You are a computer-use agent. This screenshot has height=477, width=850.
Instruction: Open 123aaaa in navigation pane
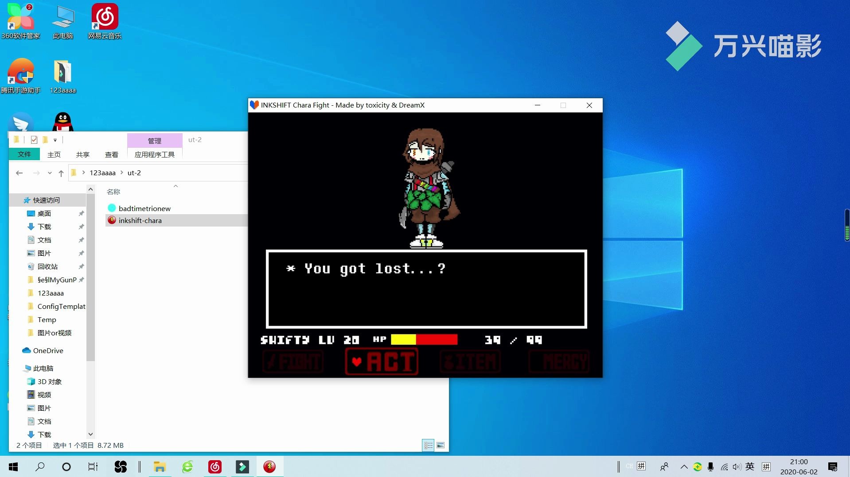(51, 293)
